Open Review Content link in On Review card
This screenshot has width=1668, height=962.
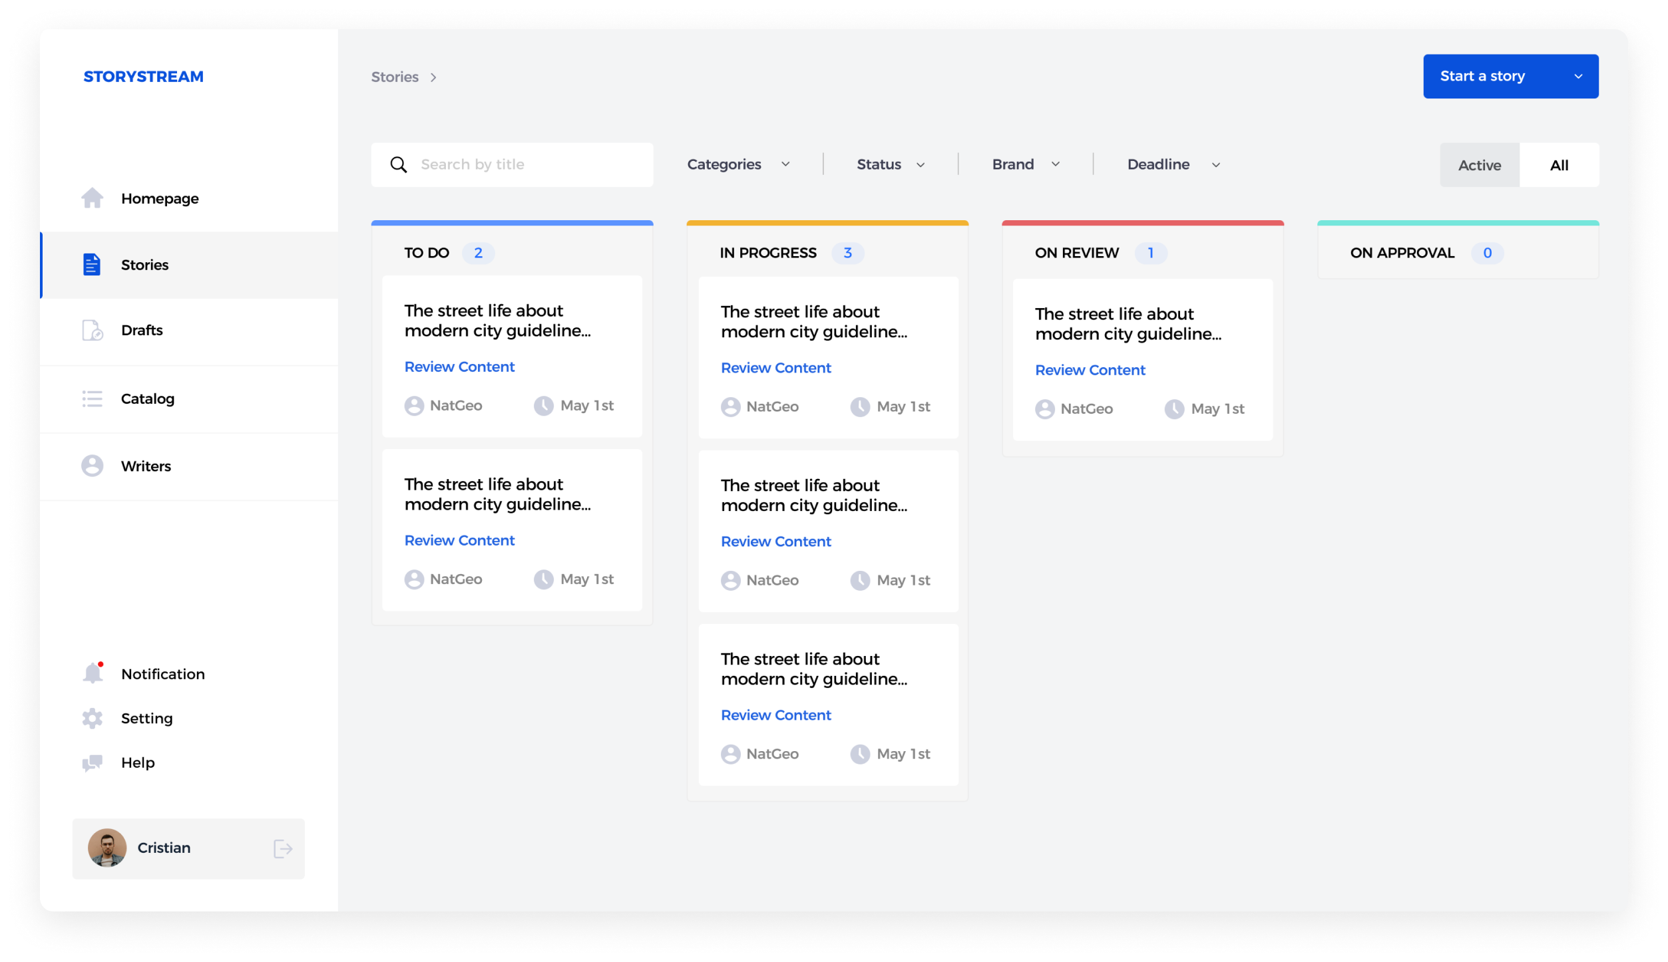click(x=1090, y=371)
